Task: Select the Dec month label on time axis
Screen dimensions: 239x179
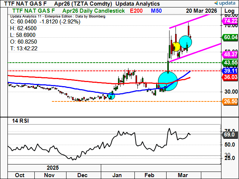Action: [82, 175]
